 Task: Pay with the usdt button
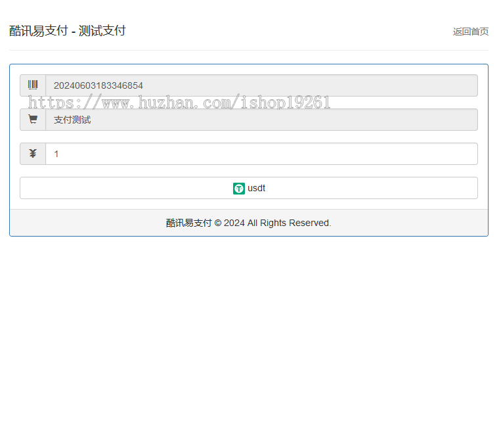tap(249, 188)
